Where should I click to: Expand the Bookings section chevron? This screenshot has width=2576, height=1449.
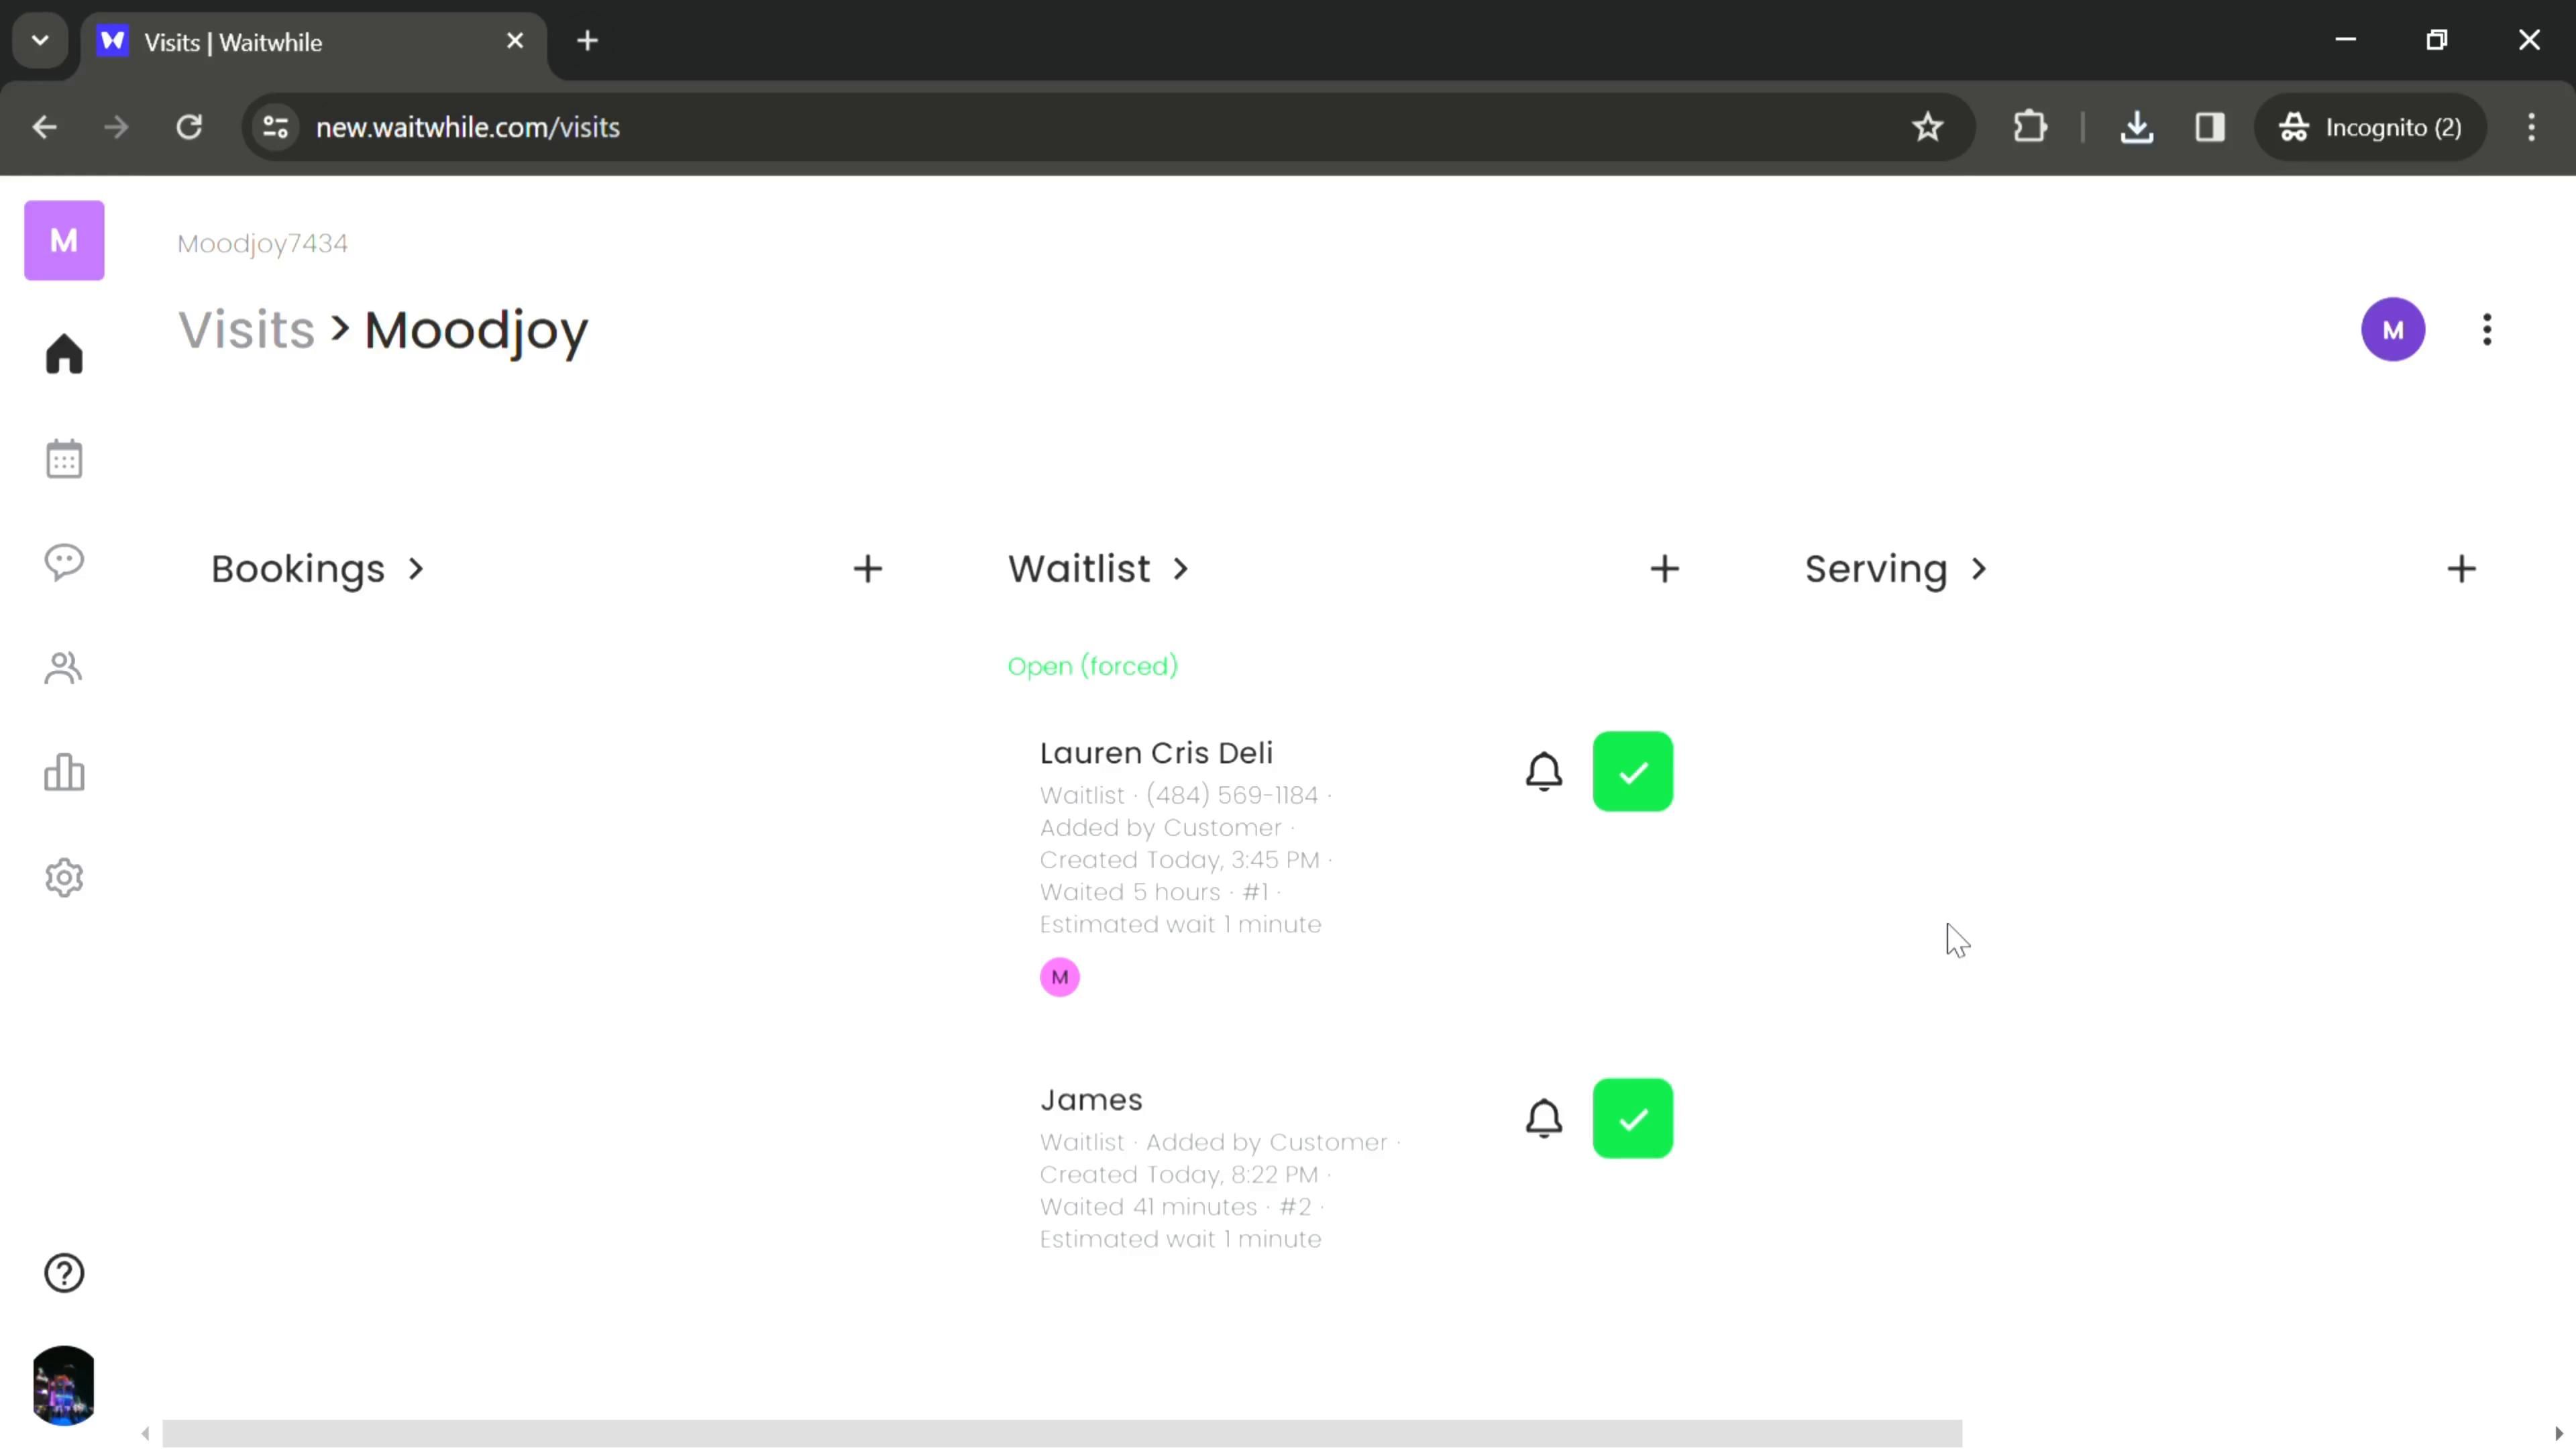[x=414, y=570]
